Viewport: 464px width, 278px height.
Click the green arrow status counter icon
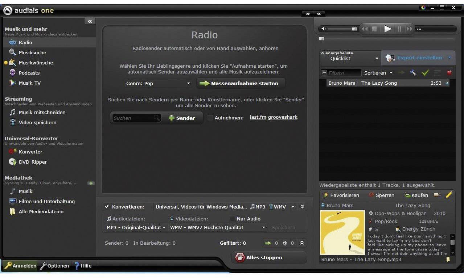tap(268, 243)
